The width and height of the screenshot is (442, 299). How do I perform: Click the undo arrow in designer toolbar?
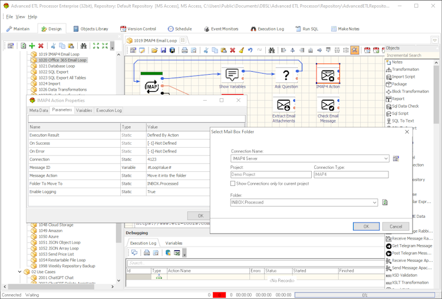point(250,51)
